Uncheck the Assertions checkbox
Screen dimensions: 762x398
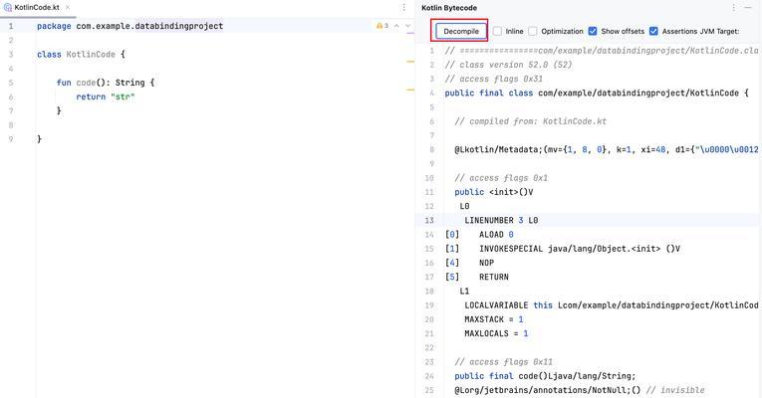[653, 31]
